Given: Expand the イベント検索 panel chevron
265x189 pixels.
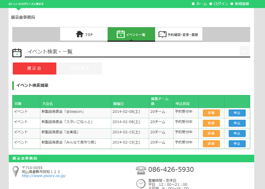Looking at the screenshot, I should tap(245, 51).
